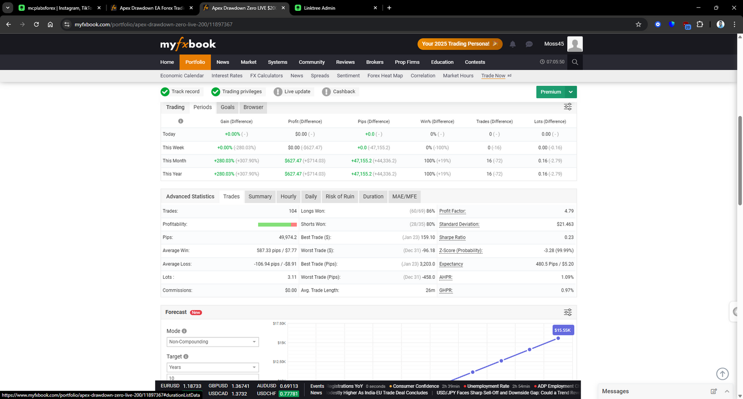Open the notifications bell icon
The image size is (743, 399).
pos(512,44)
